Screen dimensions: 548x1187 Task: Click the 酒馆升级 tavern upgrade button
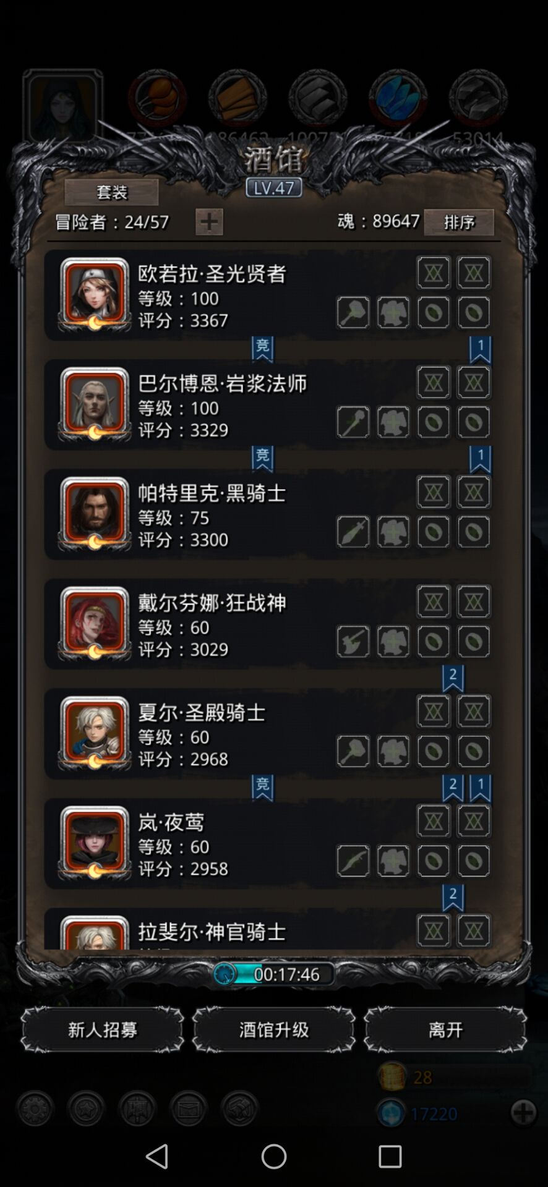pos(274,1029)
